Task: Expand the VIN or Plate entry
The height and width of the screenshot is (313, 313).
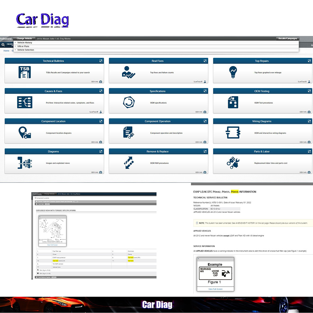Action: click(x=23, y=46)
